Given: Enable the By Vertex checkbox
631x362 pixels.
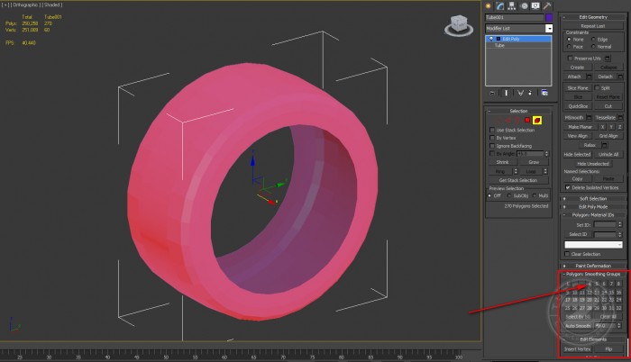Looking at the screenshot, I should click(492, 138).
